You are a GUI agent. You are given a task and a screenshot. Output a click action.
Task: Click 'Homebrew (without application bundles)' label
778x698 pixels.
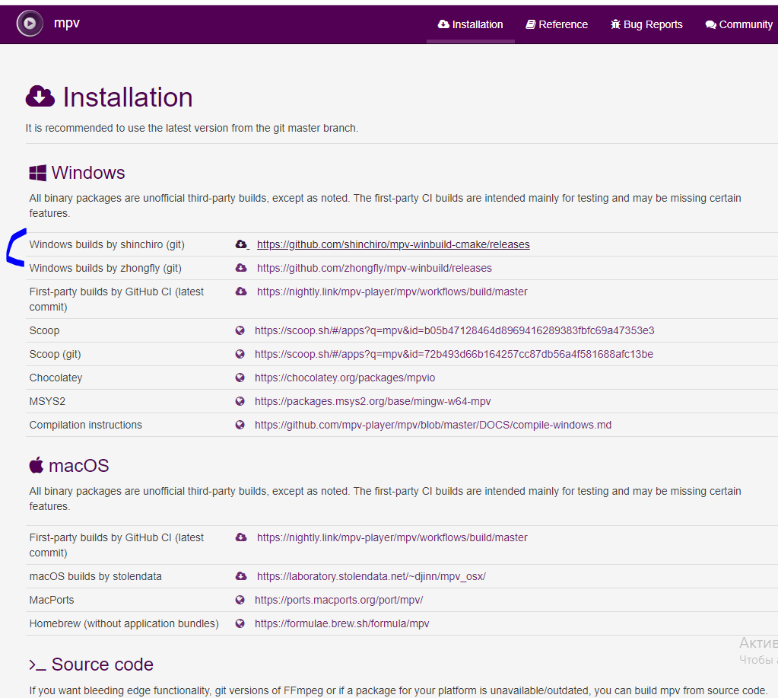[x=124, y=623]
